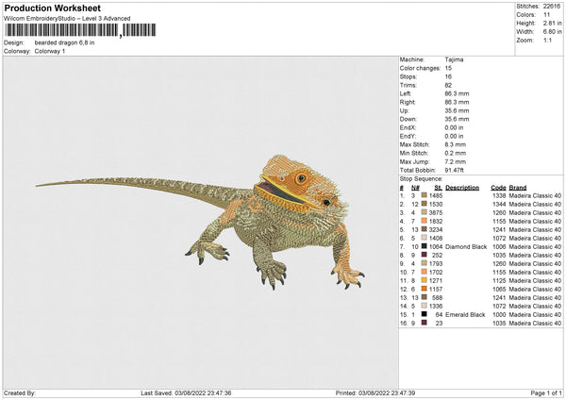566x400 pixels.
Task: Click the yellow swatch in stop 11
Action: [424, 280]
